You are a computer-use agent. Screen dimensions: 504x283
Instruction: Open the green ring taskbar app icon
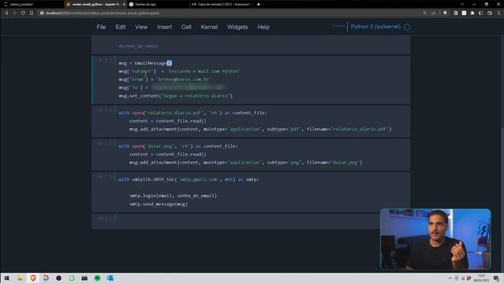tap(72, 277)
